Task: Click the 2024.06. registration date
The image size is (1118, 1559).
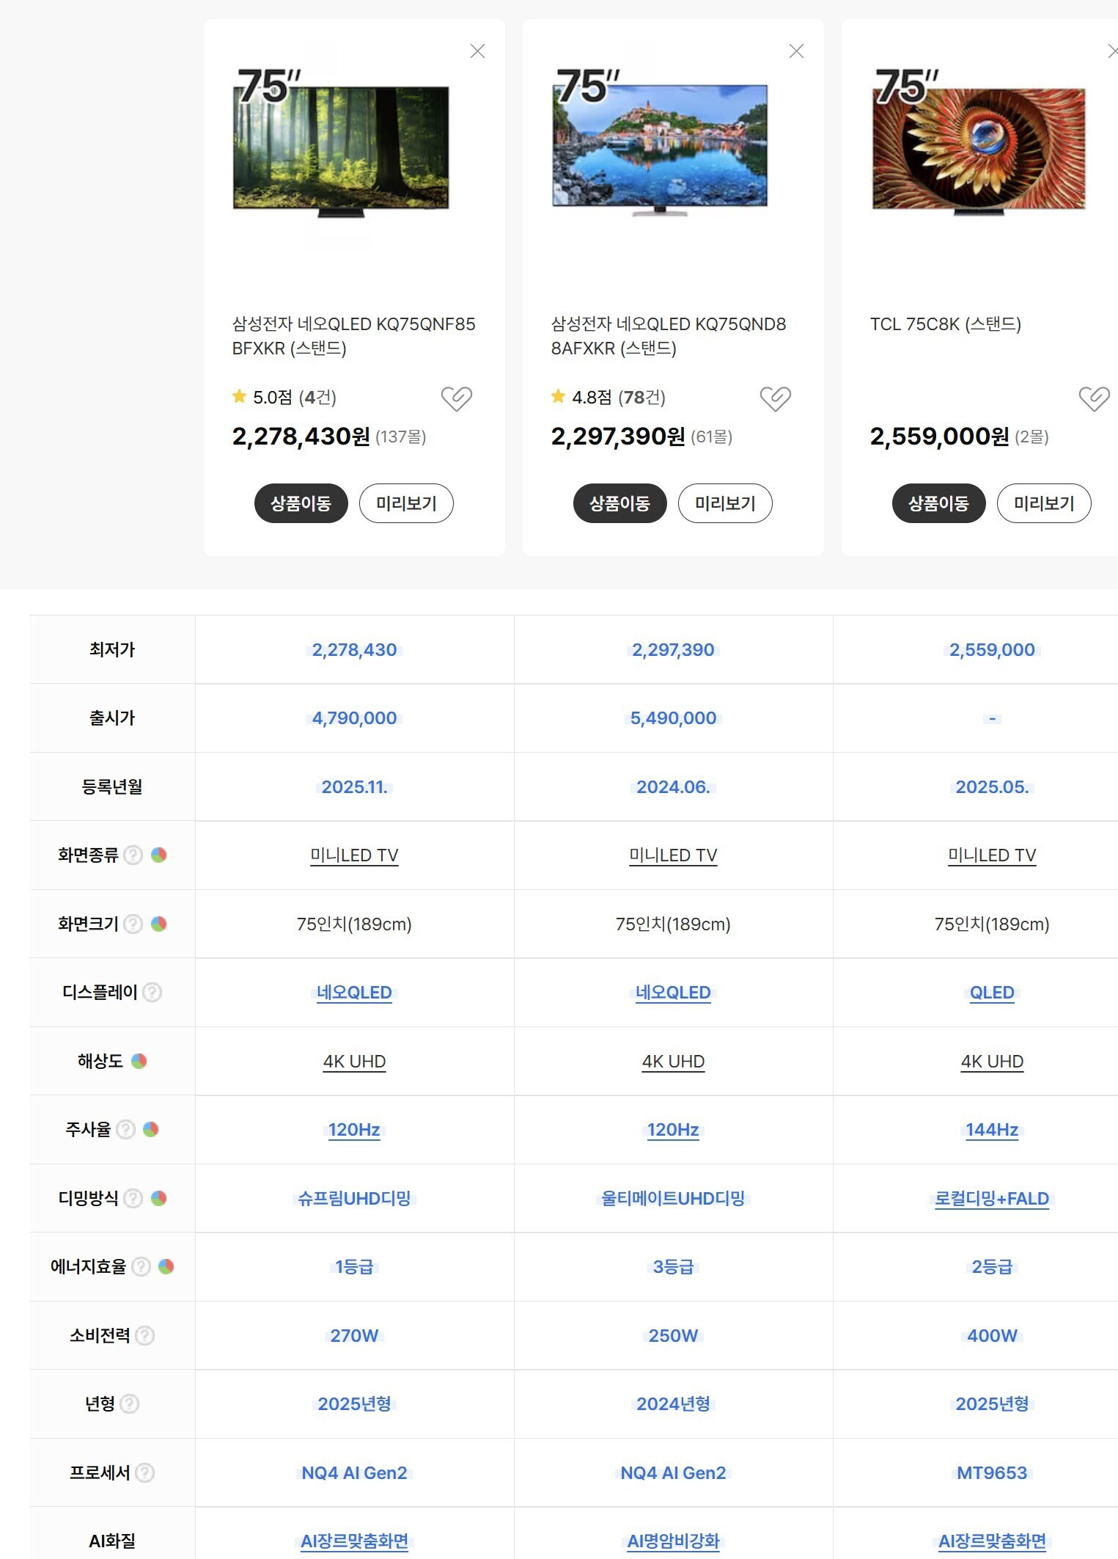Action: [673, 787]
